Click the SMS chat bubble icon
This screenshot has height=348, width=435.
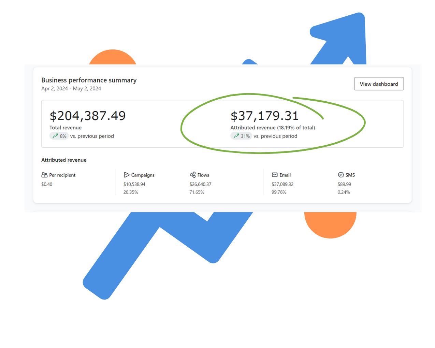point(341,175)
